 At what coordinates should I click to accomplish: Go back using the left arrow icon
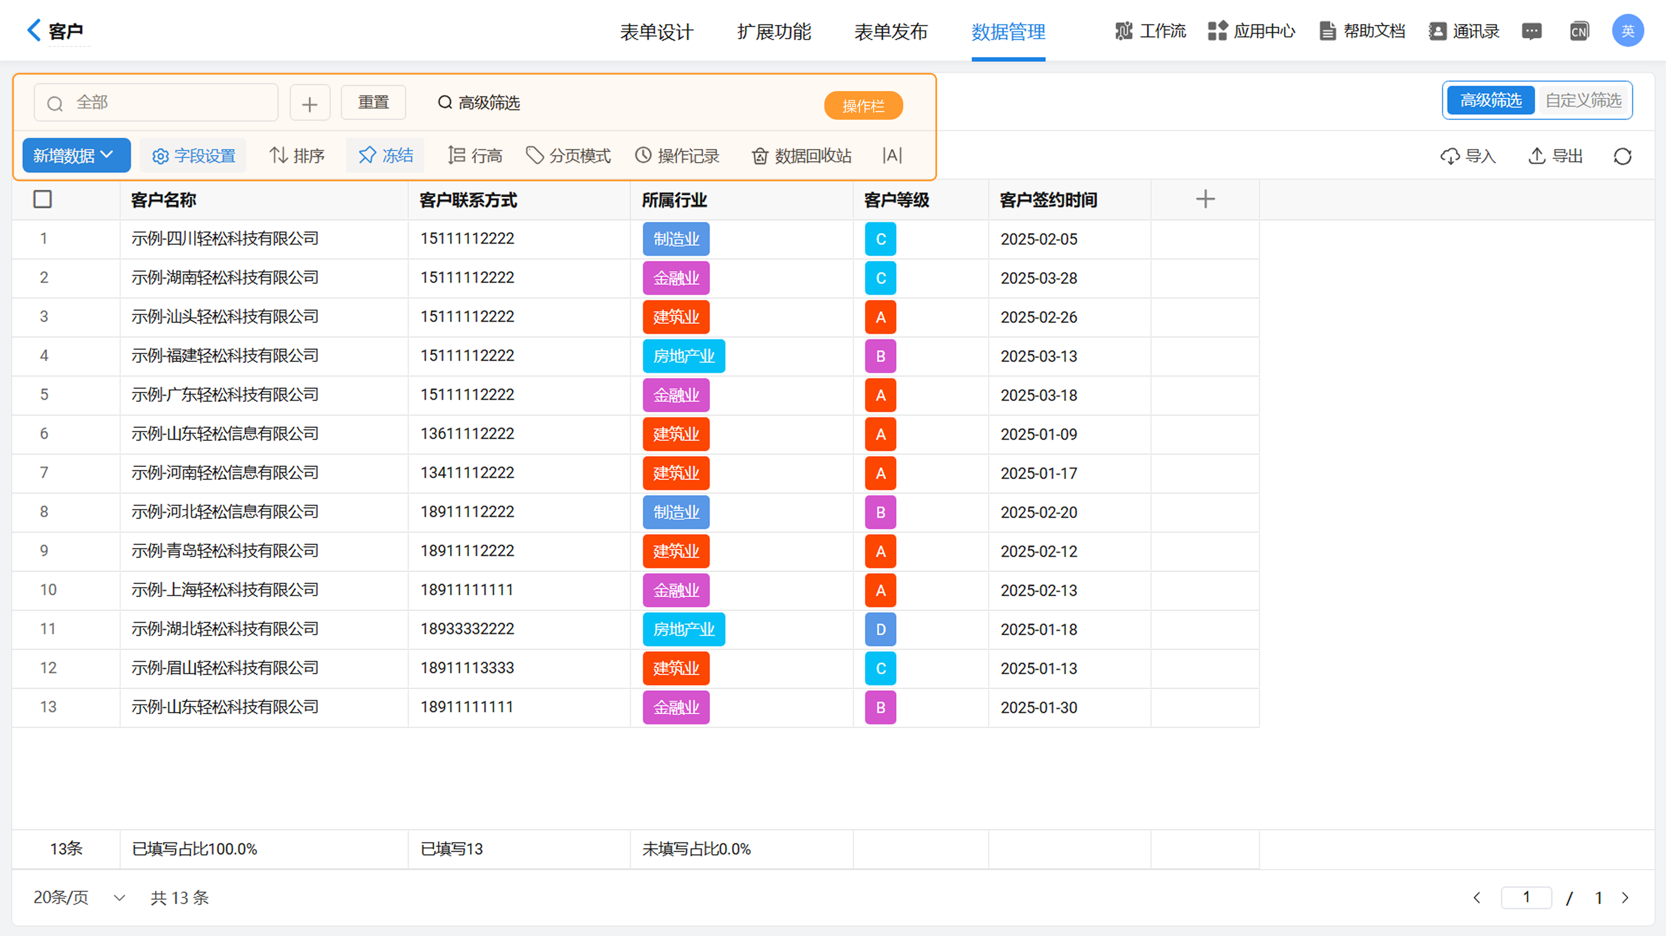(34, 30)
